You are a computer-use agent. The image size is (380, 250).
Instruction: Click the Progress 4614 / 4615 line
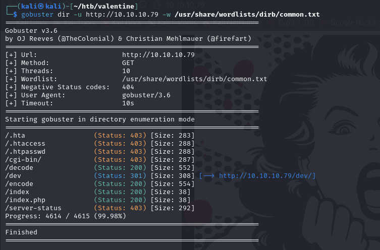click(66, 216)
